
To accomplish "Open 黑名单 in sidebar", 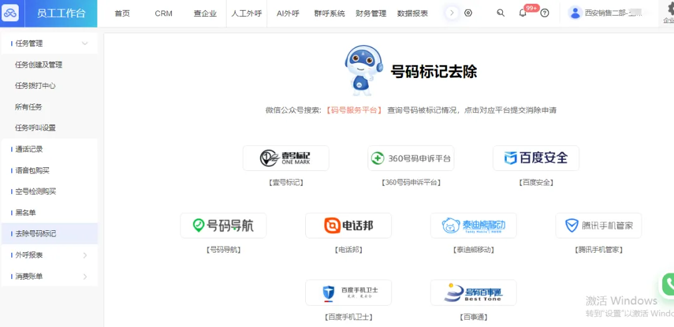I will 26,213.
